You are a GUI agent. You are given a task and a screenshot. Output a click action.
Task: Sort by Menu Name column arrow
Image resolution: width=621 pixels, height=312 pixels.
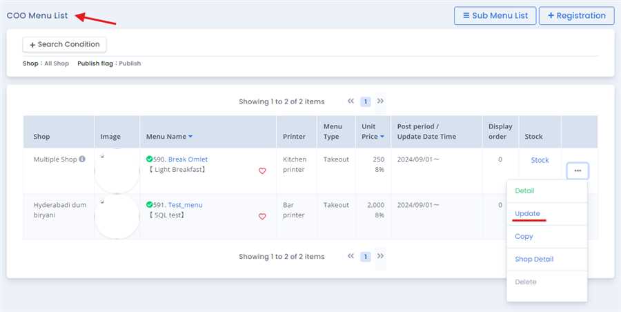tap(190, 137)
